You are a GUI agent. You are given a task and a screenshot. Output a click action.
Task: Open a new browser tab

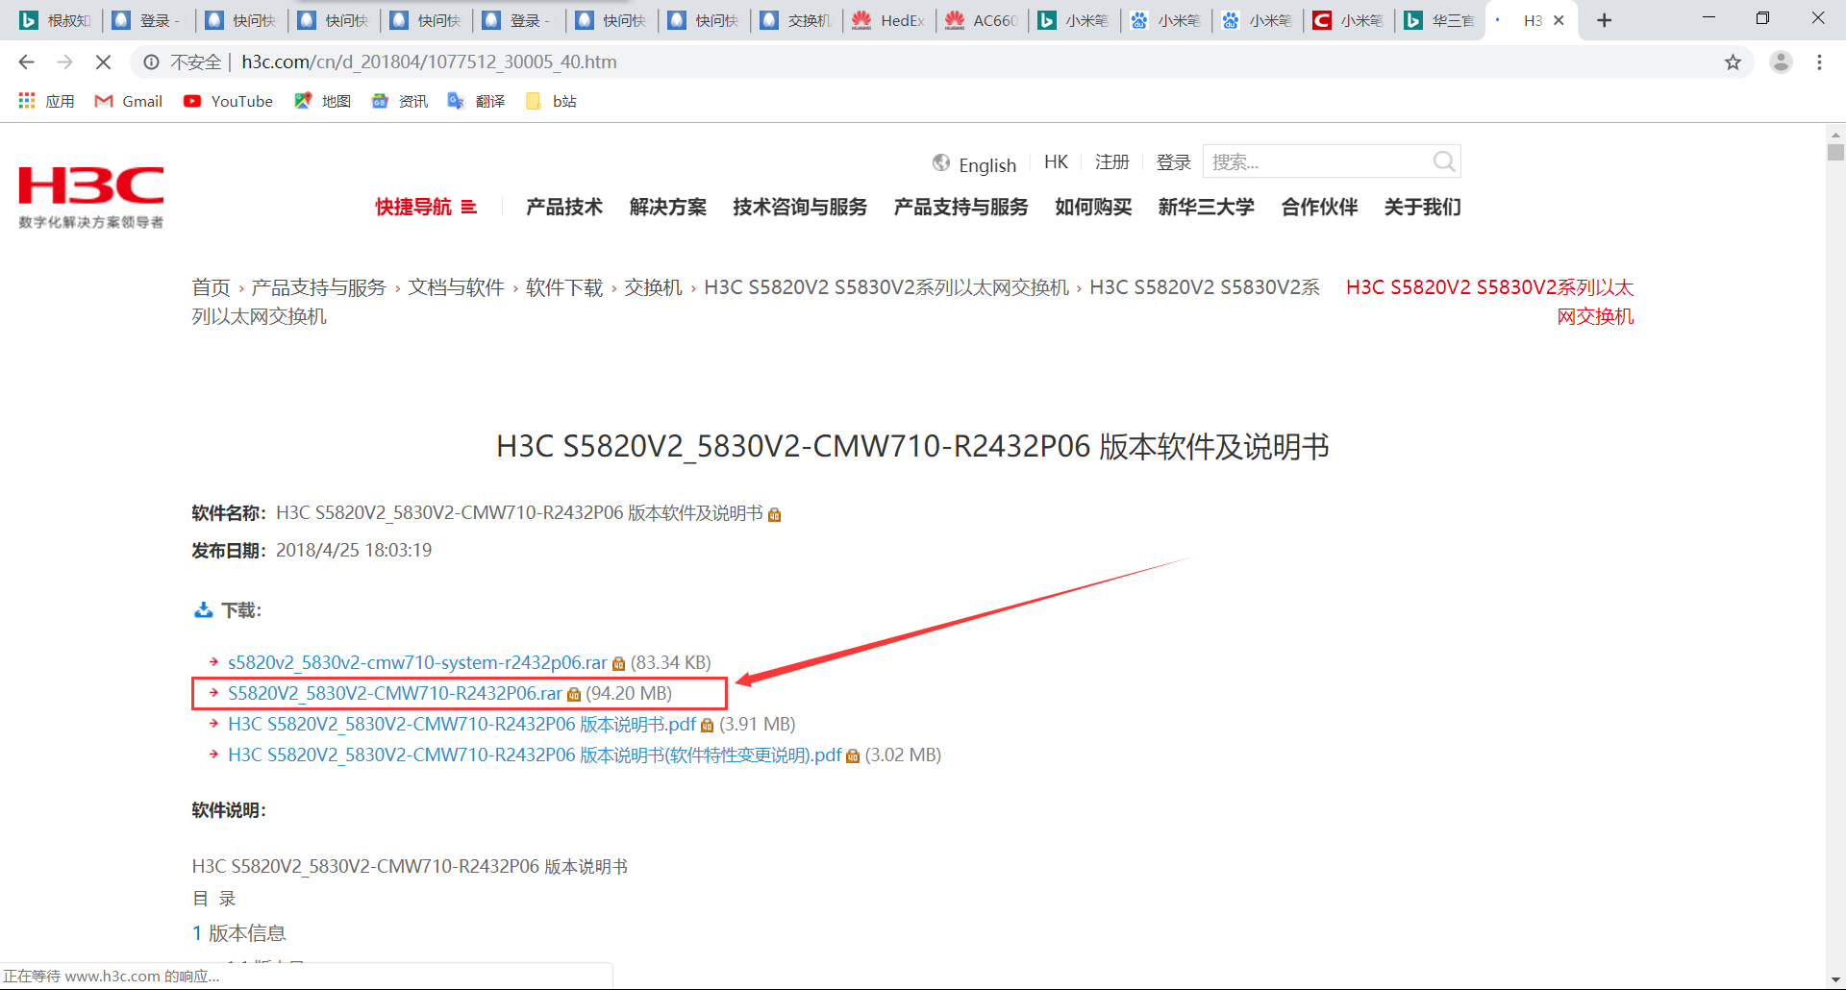[x=1604, y=20]
